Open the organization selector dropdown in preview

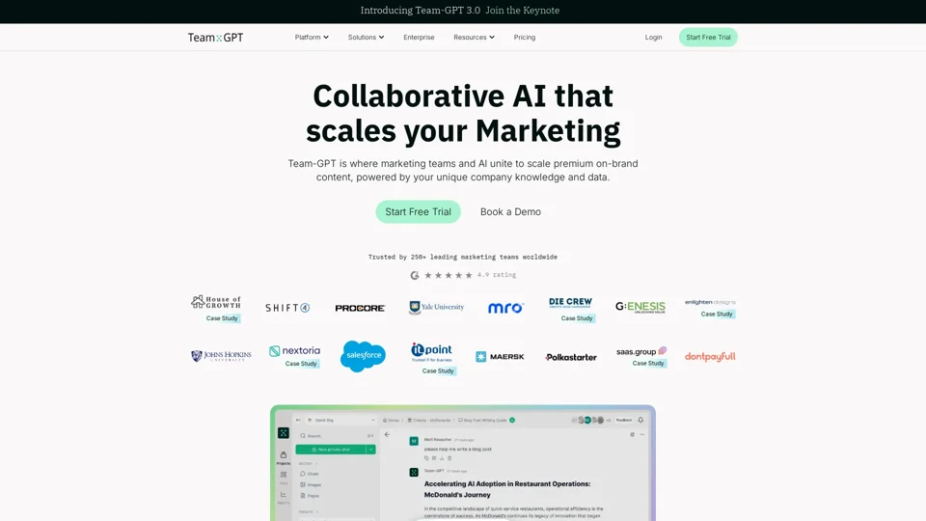[x=341, y=421]
